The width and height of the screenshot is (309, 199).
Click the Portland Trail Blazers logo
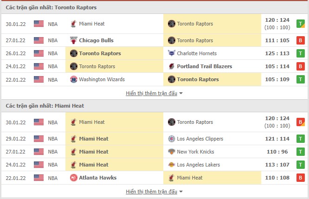pyautogui.click(x=172, y=66)
